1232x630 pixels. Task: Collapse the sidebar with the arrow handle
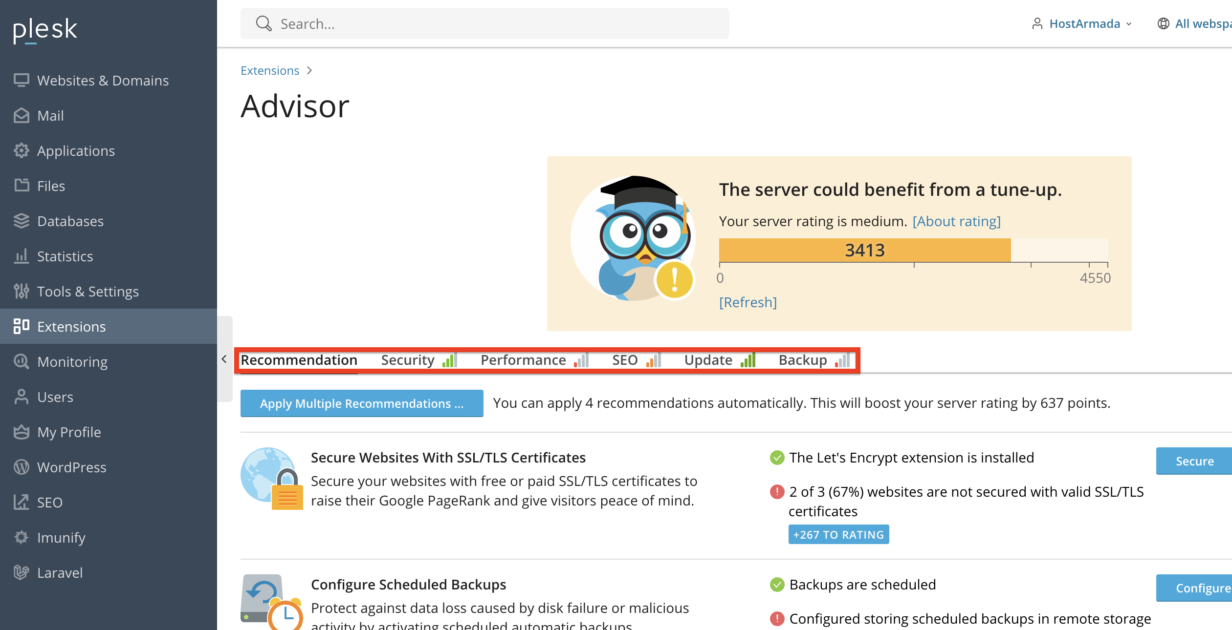point(224,359)
